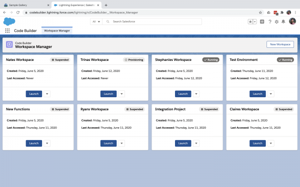This screenshot has height=187, width=300.
Task: Expand actions dropdown for Test Environment
Action: [270, 94]
